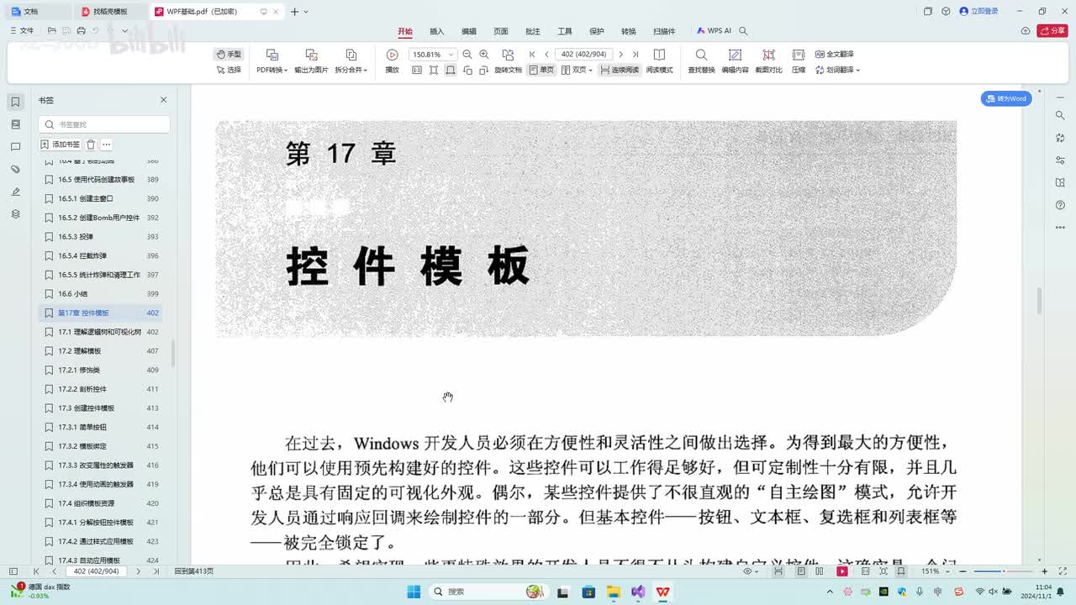Screen dimensions: 1076x605
Task: Click 压缩 compress icon
Action: point(799,55)
